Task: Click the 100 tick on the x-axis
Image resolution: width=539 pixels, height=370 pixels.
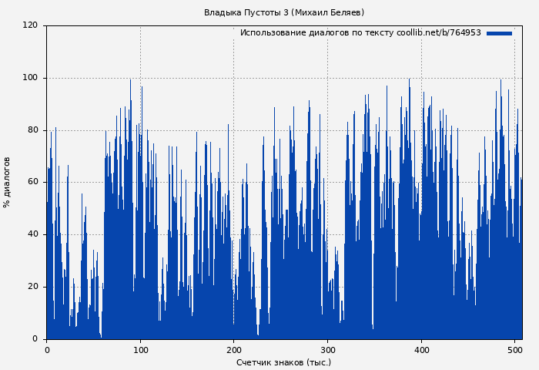Action: pos(140,350)
